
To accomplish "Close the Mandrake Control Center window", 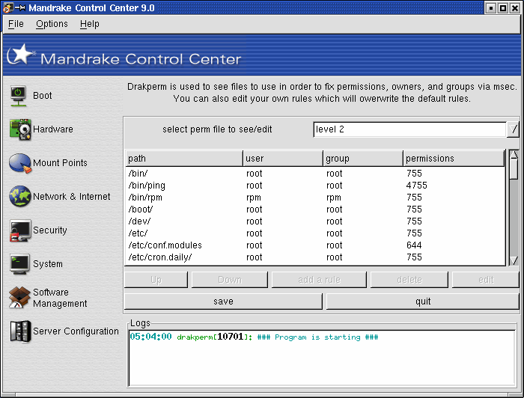I will coord(515,8).
